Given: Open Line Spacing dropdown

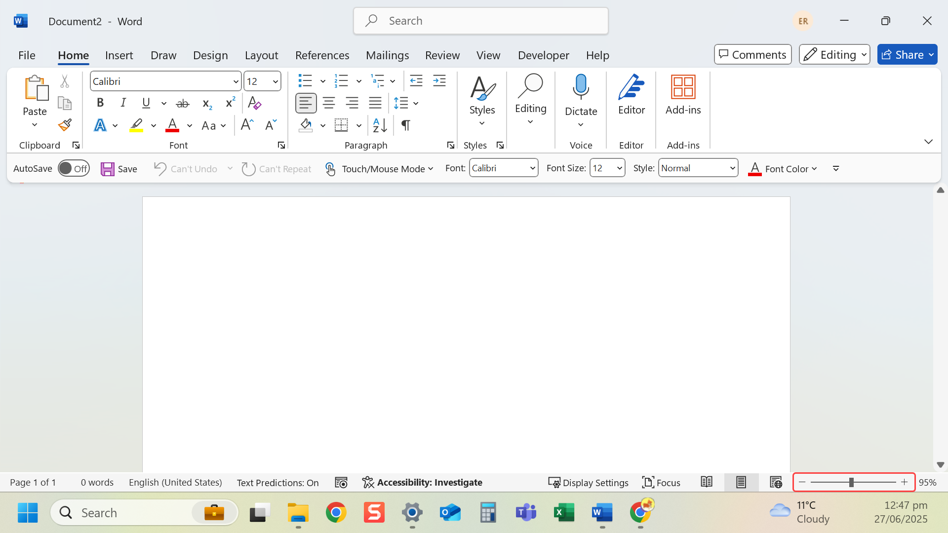Looking at the screenshot, I should pyautogui.click(x=416, y=103).
